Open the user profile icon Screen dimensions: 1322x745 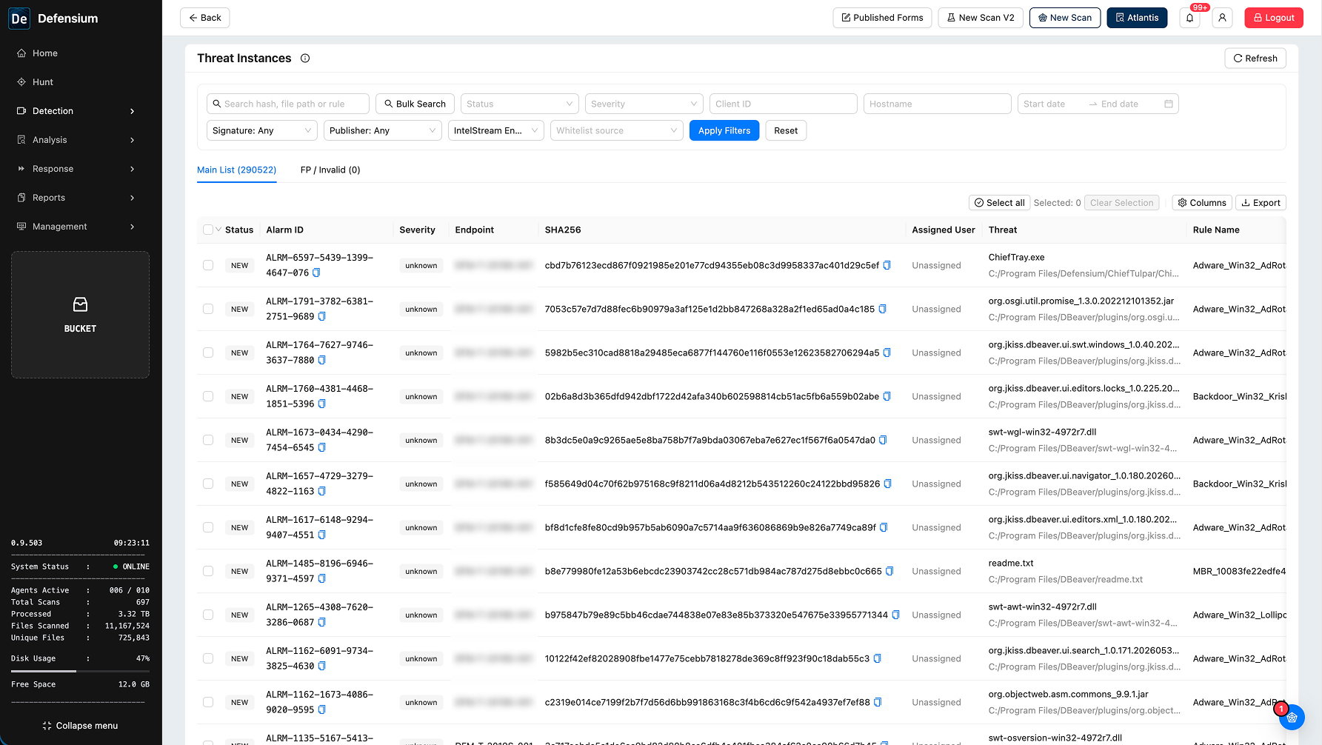1222,18
